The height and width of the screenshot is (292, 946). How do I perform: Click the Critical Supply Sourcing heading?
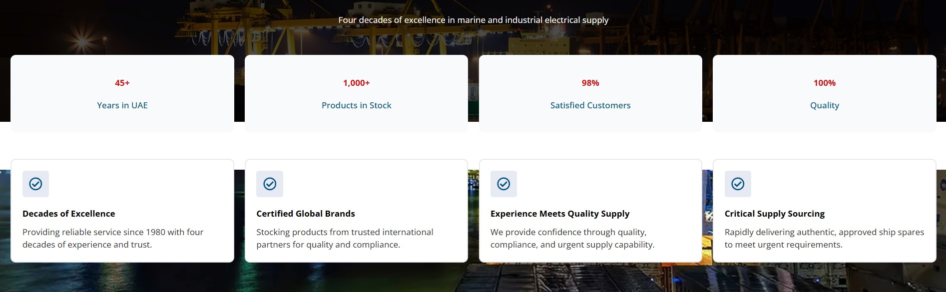[x=775, y=214]
